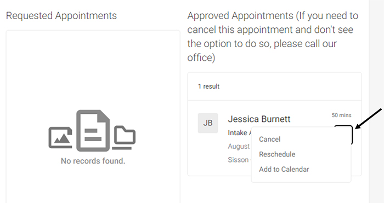Select the Add to Calendar option

click(x=284, y=169)
